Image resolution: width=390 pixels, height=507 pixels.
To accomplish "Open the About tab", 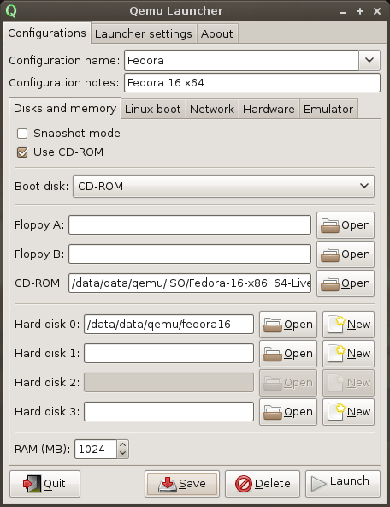I will pyautogui.click(x=217, y=33).
